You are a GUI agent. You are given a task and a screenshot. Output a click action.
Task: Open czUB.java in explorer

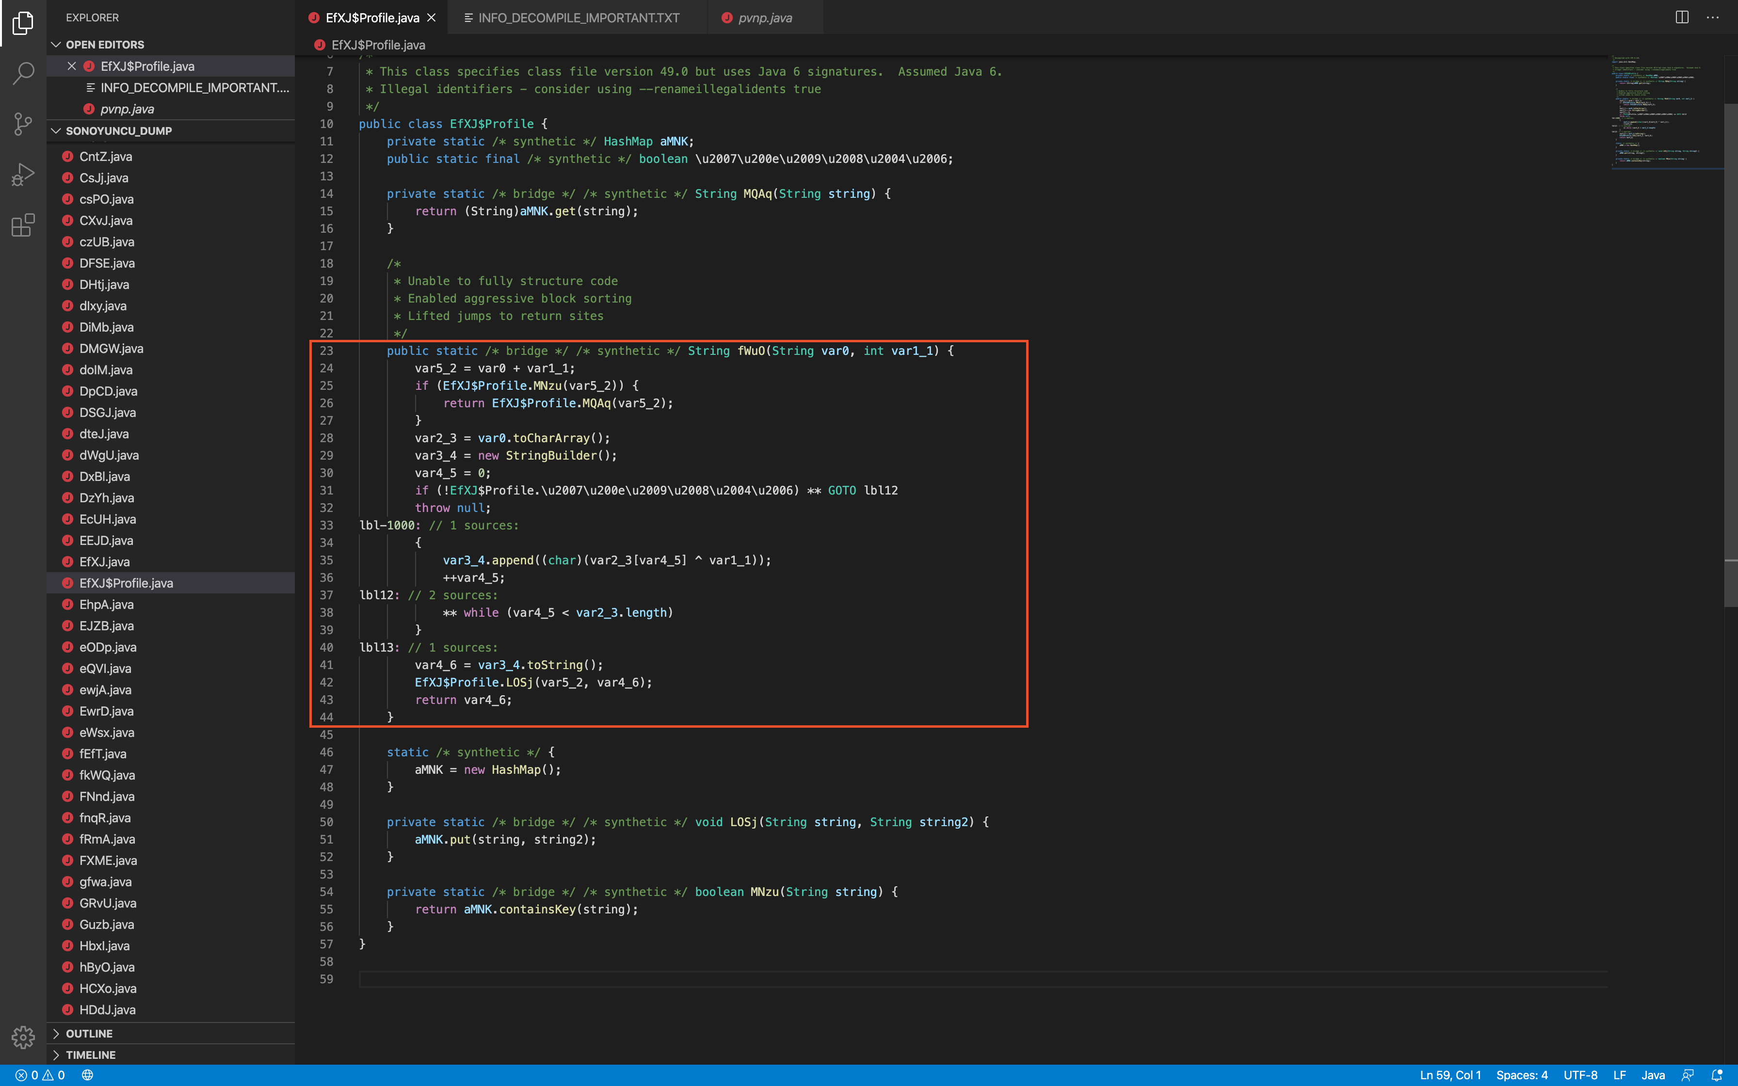(x=171, y=241)
